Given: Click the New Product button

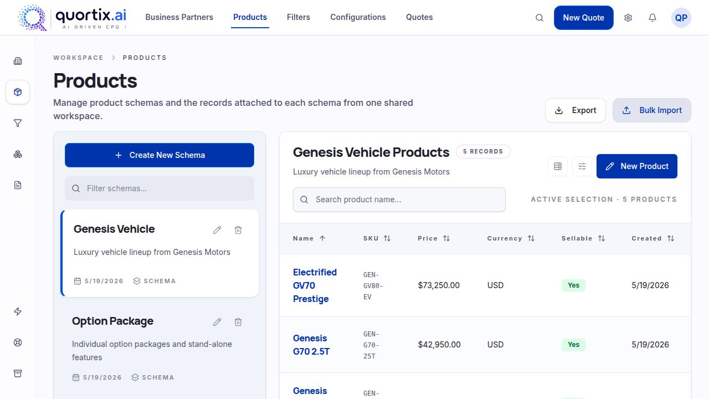Looking at the screenshot, I should [637, 166].
